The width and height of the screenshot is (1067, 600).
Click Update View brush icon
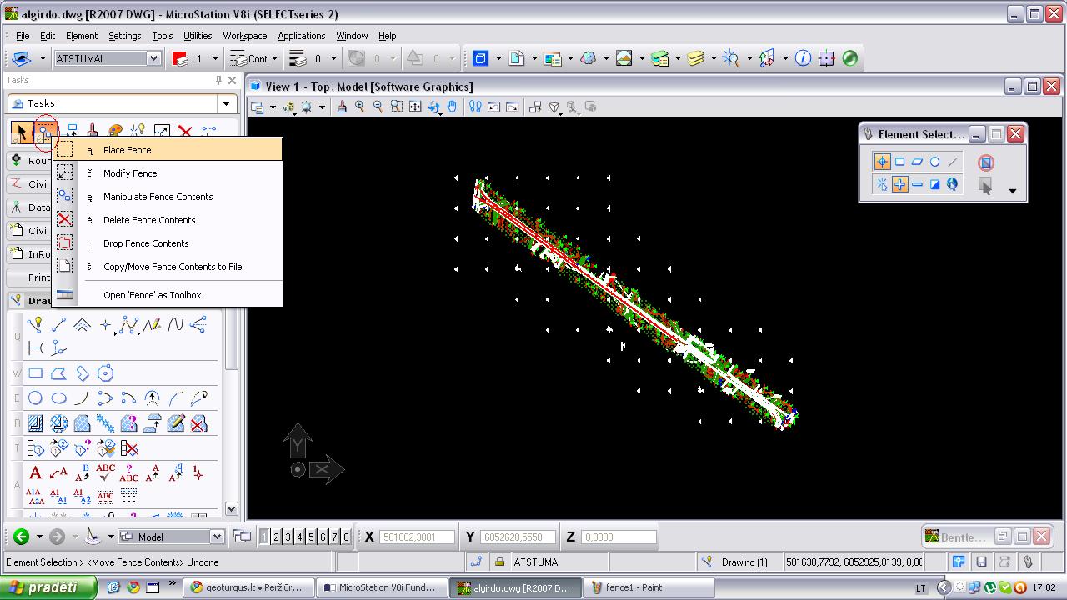click(x=342, y=107)
